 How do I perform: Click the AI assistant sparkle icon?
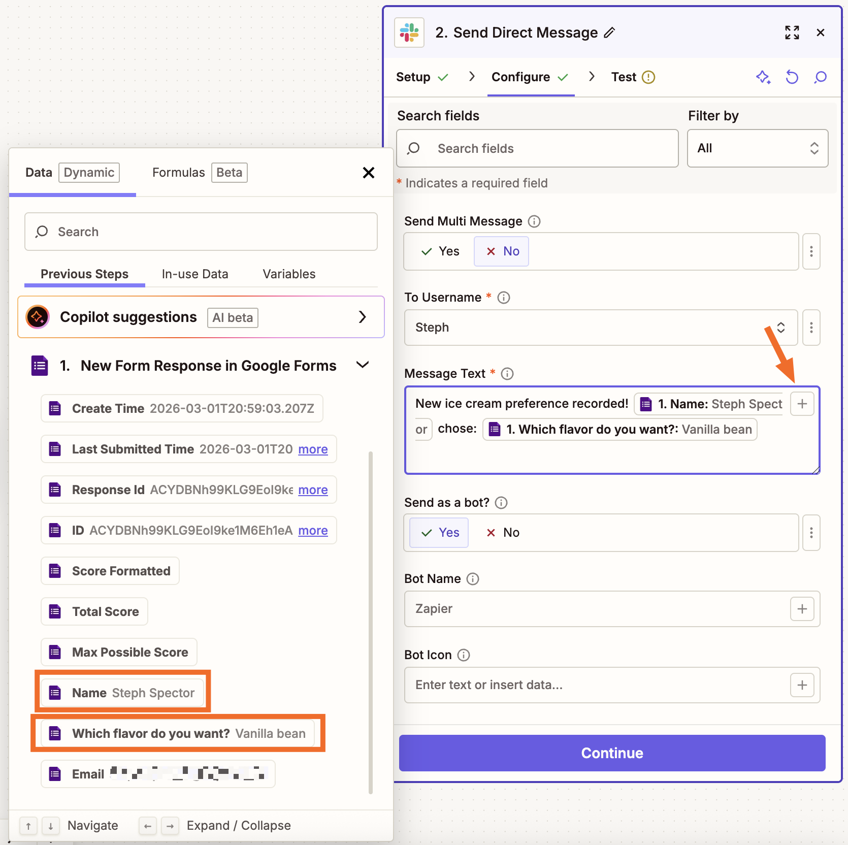[763, 77]
